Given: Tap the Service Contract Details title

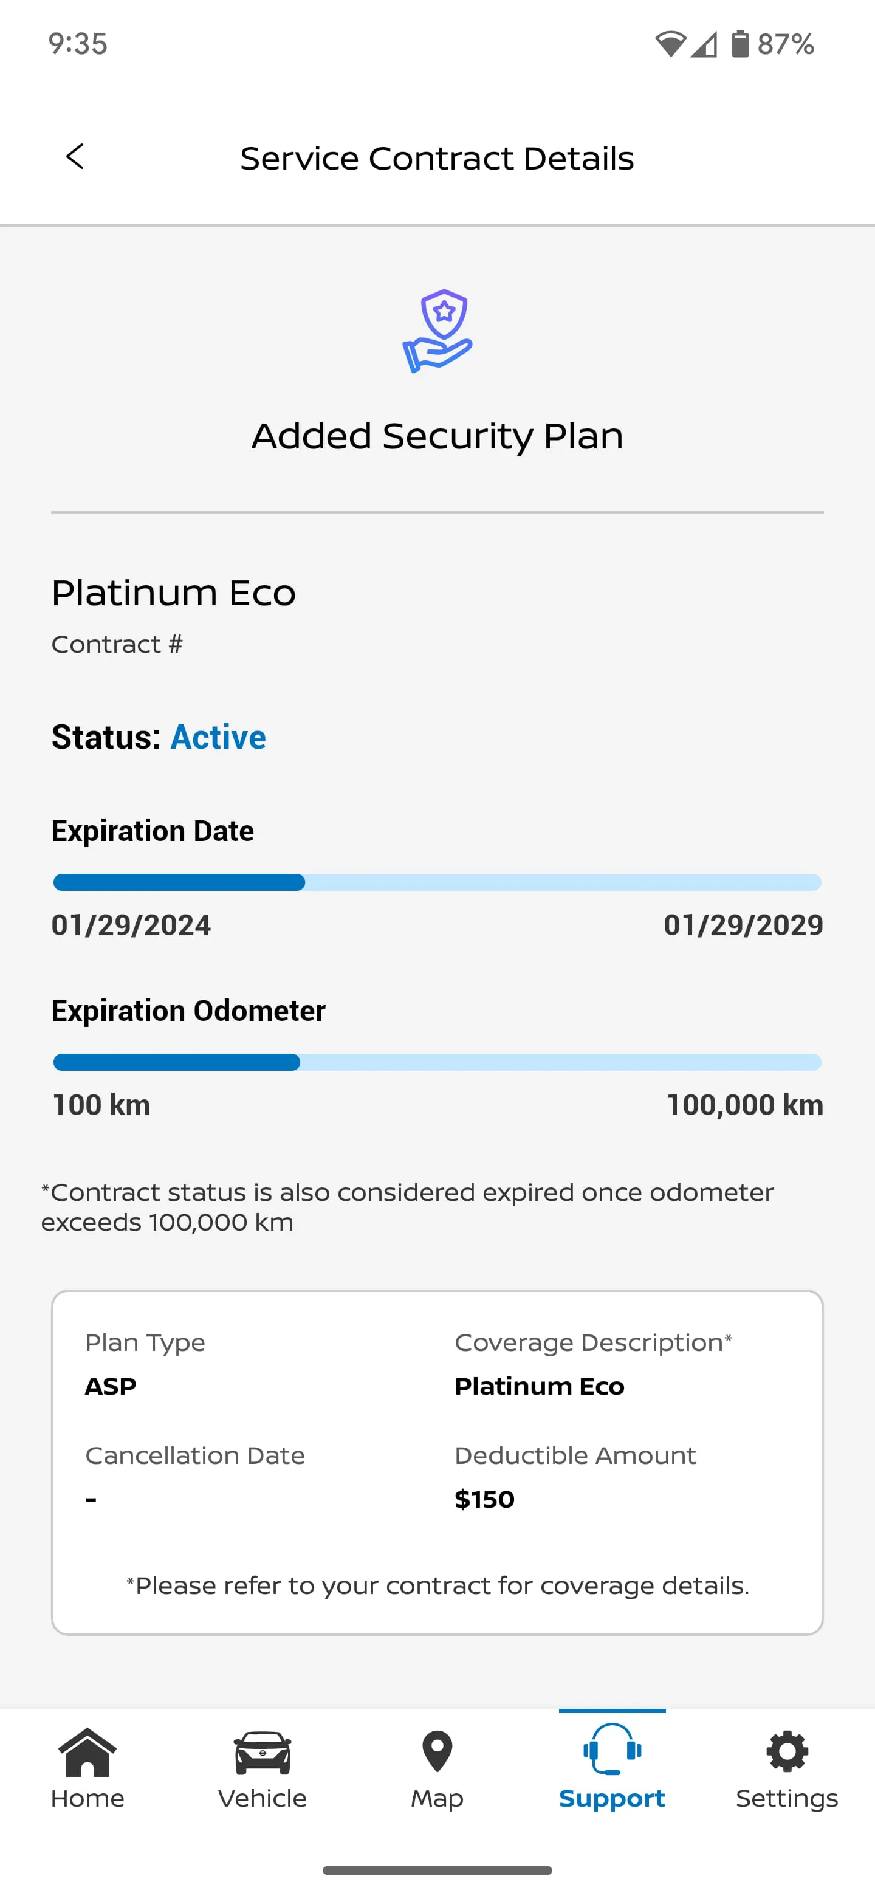Looking at the screenshot, I should pos(437,158).
